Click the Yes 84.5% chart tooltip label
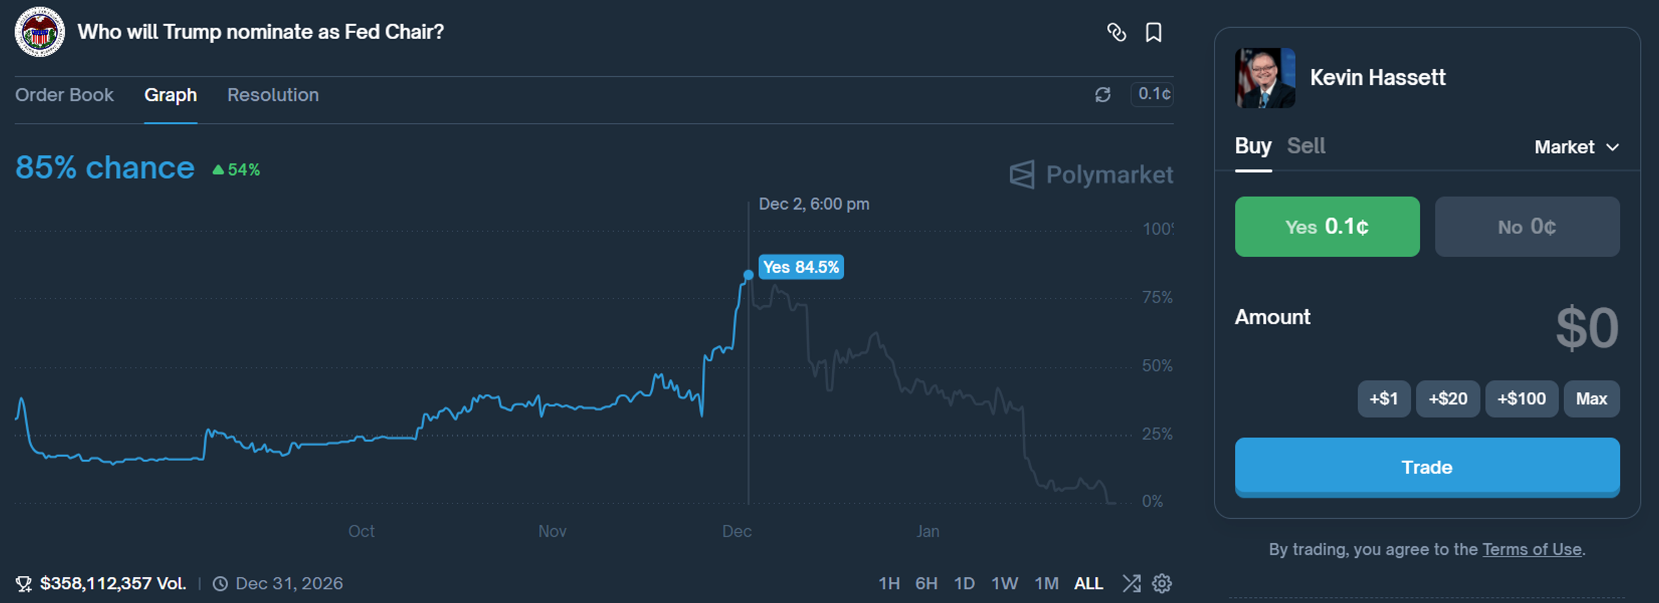This screenshot has height=603, width=1659. (x=801, y=267)
